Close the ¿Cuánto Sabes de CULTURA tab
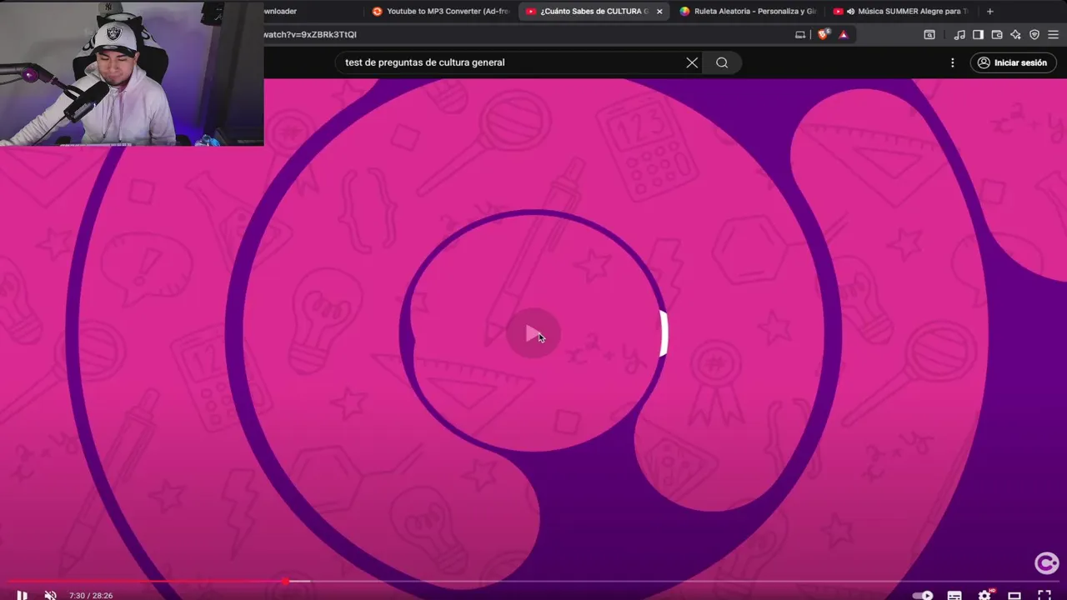 click(659, 12)
